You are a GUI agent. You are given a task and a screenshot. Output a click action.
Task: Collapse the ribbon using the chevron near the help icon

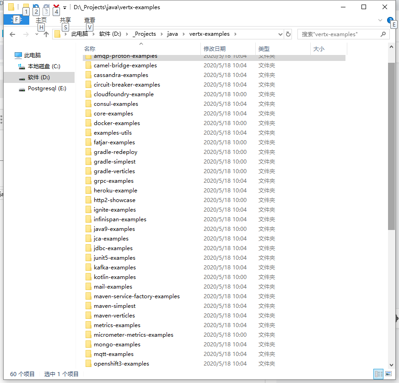click(381, 20)
